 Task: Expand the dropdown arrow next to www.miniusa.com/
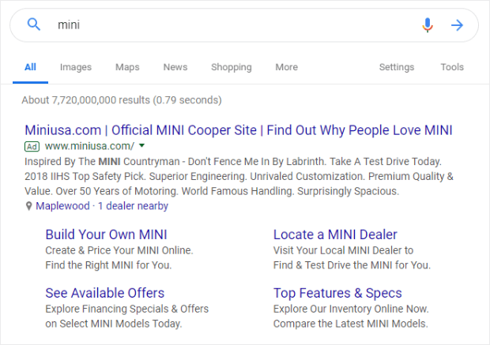click(x=142, y=145)
